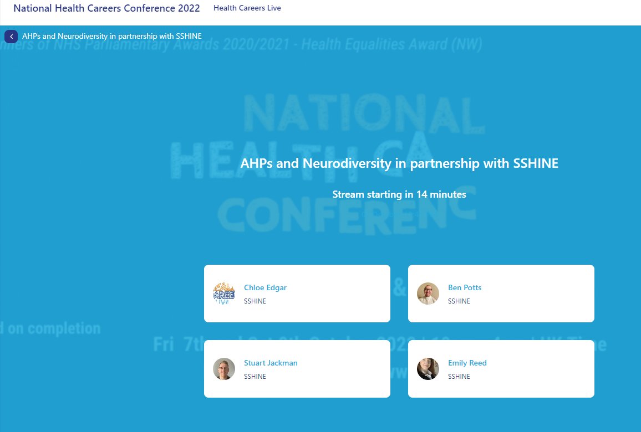The height and width of the screenshot is (432, 641).
Task: Select the Health Careers Live tab
Action: (247, 8)
